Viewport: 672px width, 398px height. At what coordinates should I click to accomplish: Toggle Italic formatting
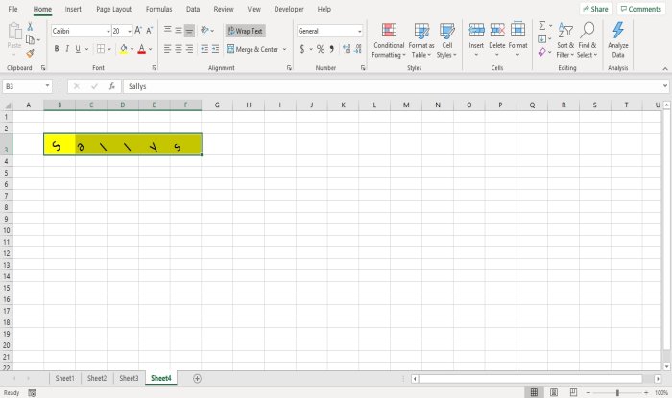click(67, 49)
